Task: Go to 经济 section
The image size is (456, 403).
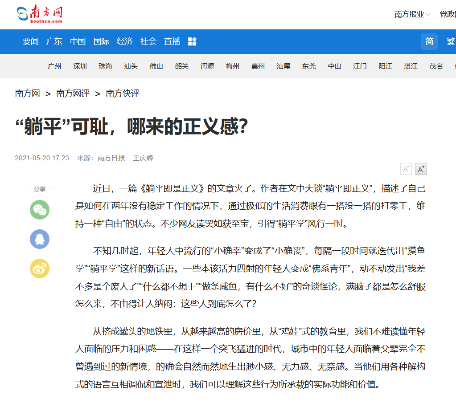Action: (x=125, y=41)
